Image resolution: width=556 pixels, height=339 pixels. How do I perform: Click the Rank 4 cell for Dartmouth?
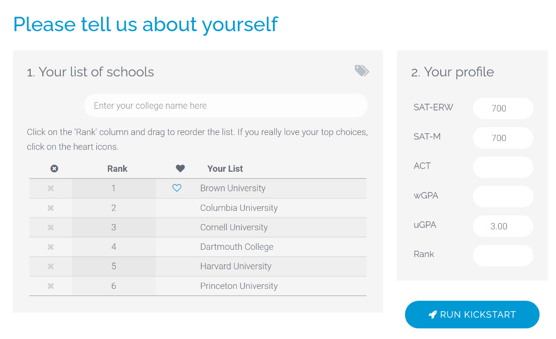pos(114,247)
